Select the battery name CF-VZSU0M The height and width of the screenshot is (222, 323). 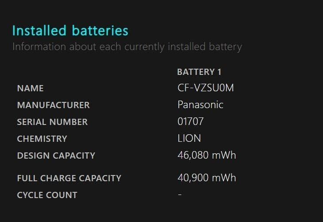205,88
